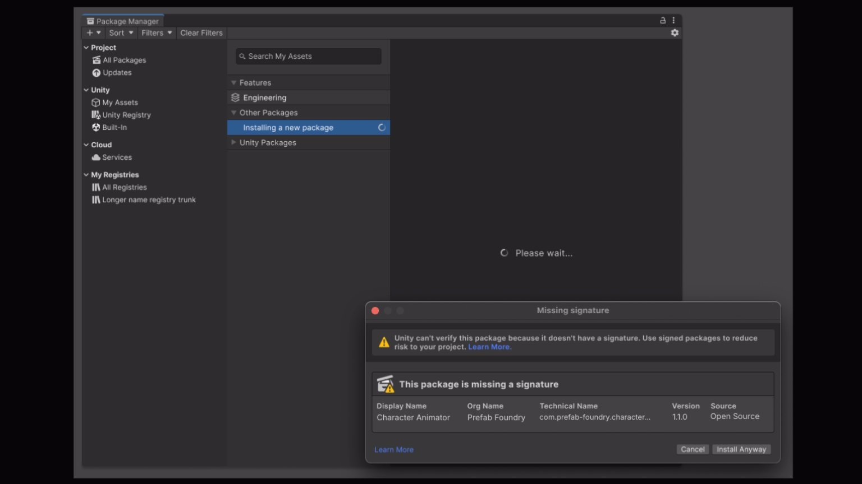Collapse the My Registries sidebar section
The width and height of the screenshot is (862, 484).
pos(86,175)
